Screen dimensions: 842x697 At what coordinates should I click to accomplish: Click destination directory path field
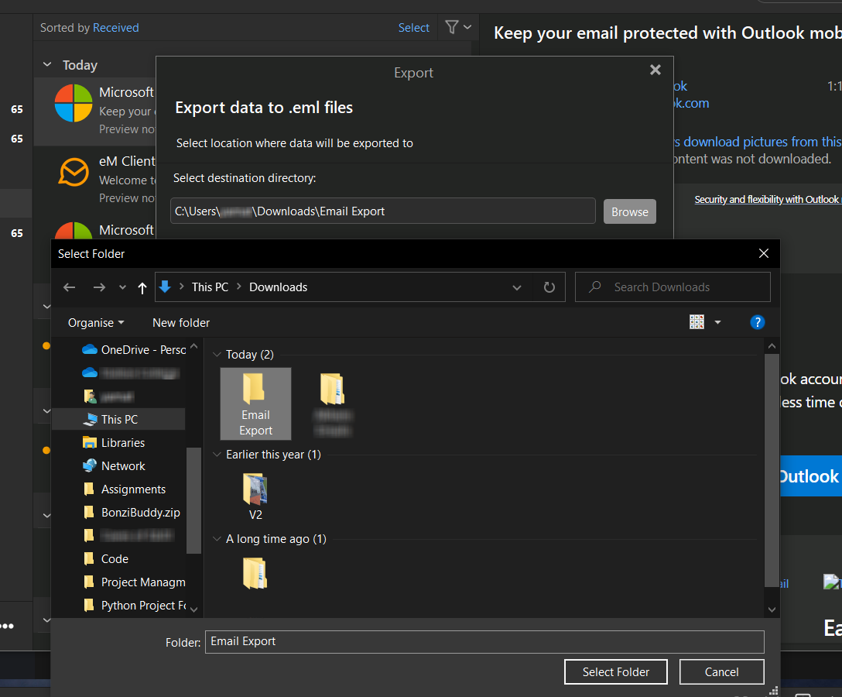[383, 211]
